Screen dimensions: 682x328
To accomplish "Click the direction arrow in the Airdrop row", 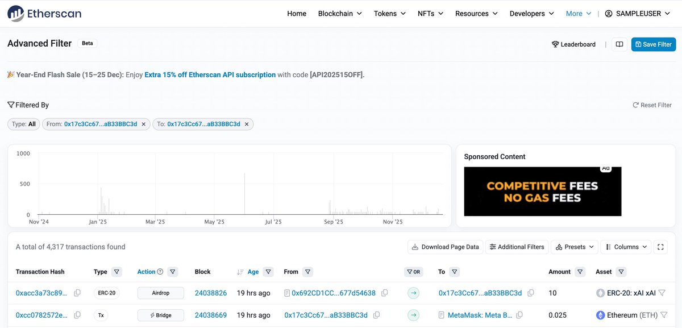I will pyautogui.click(x=414, y=293).
